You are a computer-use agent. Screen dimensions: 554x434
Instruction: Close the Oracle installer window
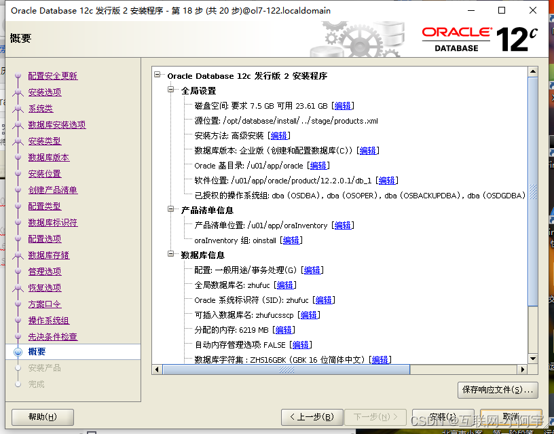(x=533, y=11)
